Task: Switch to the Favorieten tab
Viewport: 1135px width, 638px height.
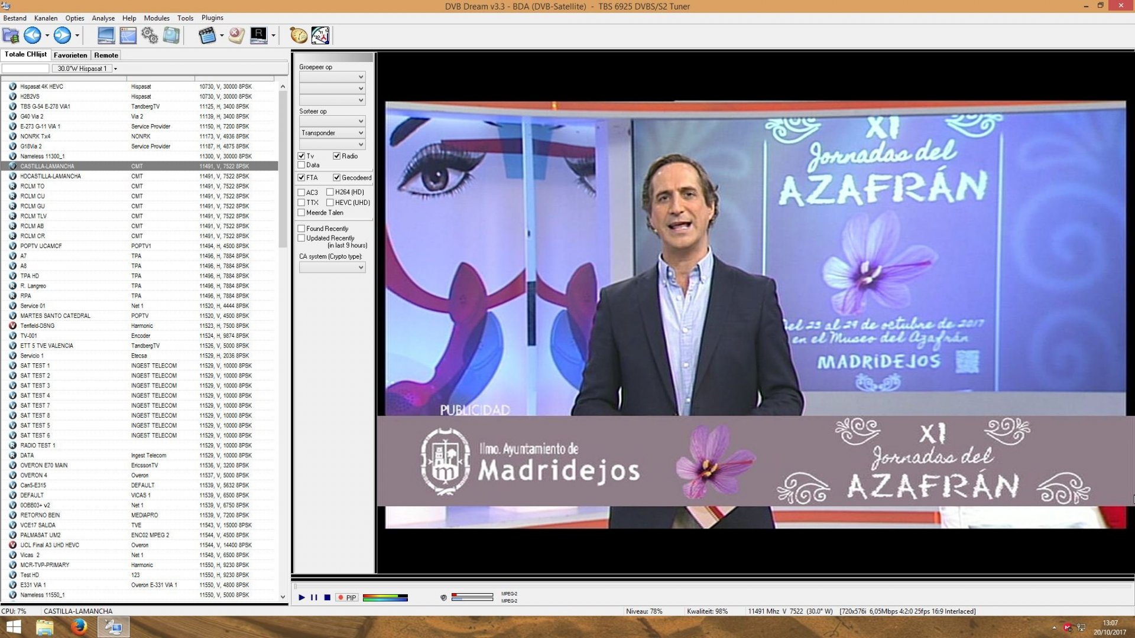Action: pos(70,55)
